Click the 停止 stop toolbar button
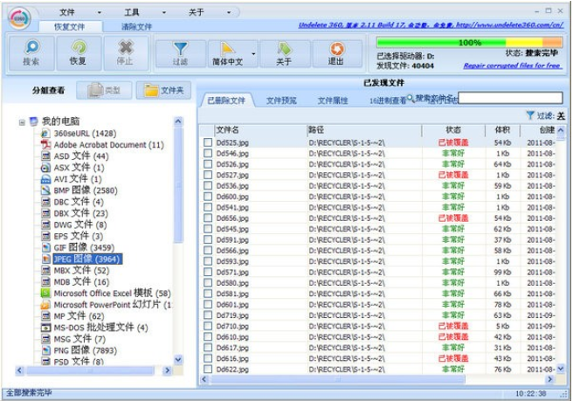The width and height of the screenshot is (573, 401). 126,53
